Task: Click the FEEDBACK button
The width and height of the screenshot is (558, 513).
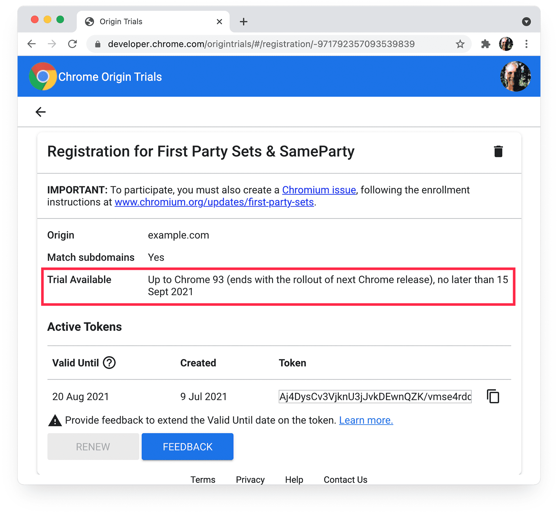Action: [187, 446]
